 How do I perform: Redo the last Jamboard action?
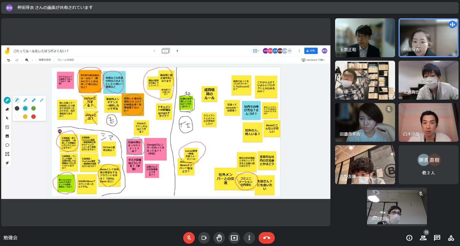point(17,60)
